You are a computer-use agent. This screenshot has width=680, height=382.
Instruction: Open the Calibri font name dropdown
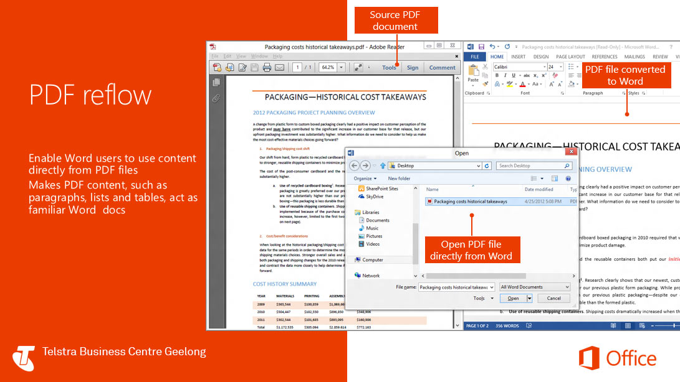544,67
